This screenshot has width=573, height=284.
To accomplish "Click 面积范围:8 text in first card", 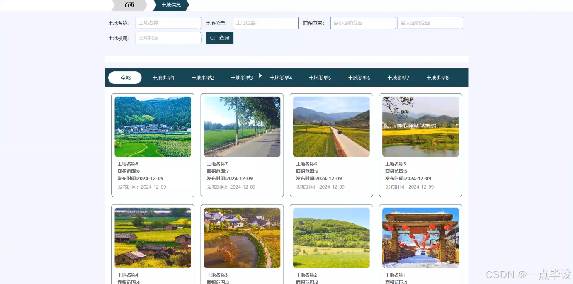I will pyautogui.click(x=129, y=171).
